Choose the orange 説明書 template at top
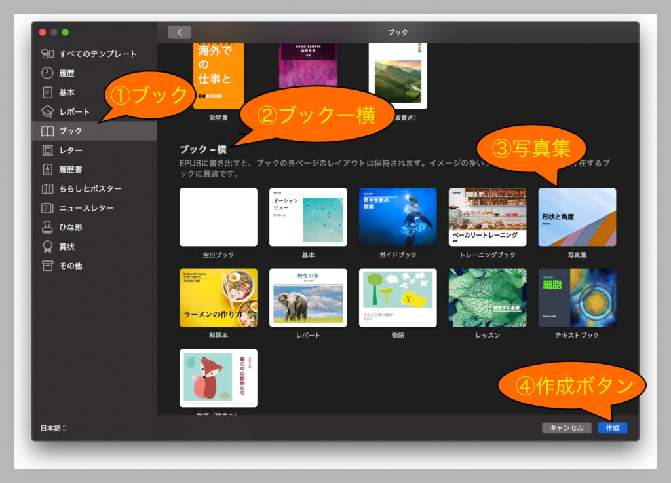Screen dimensions: 671x483 (x=219, y=76)
